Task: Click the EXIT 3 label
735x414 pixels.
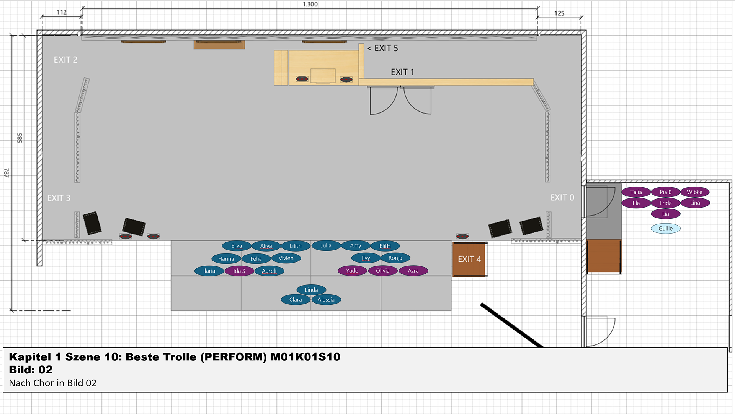Action: click(x=59, y=198)
